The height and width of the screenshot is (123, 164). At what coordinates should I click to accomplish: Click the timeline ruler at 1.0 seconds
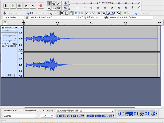[91, 23]
